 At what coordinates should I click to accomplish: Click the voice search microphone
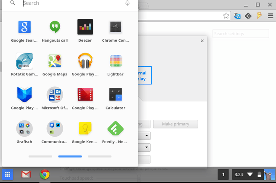point(127,3)
